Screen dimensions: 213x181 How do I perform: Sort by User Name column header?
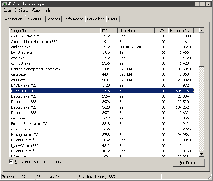136,31
